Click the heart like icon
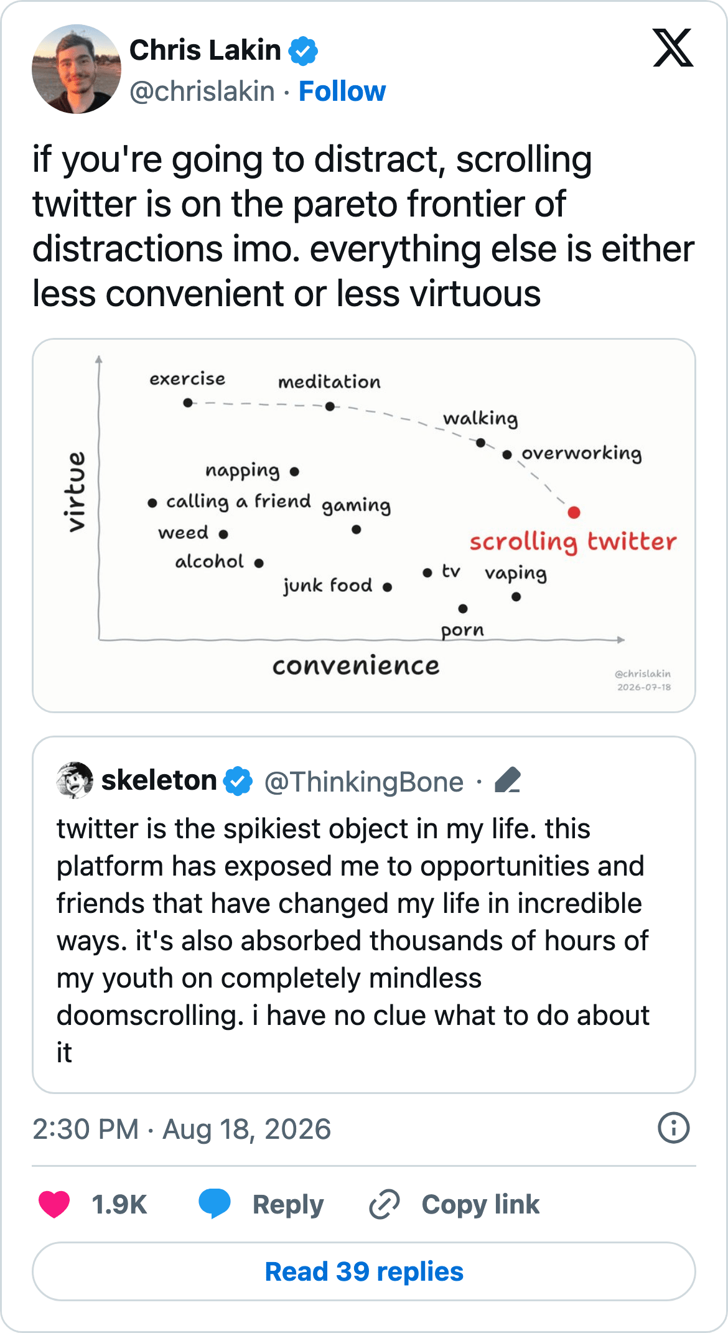The image size is (728, 1333). coord(54,1204)
